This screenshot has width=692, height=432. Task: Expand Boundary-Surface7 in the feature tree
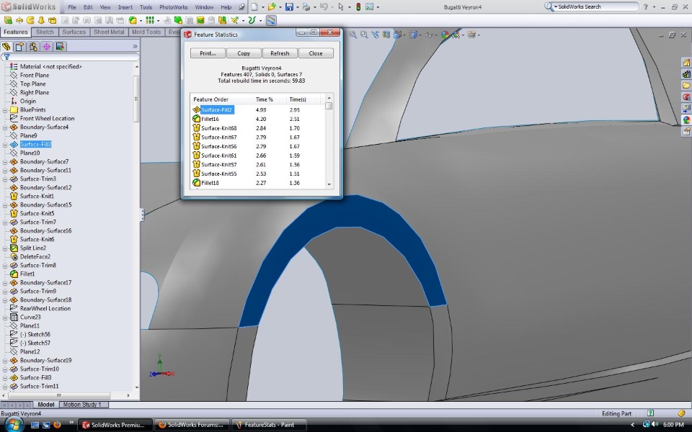point(5,162)
